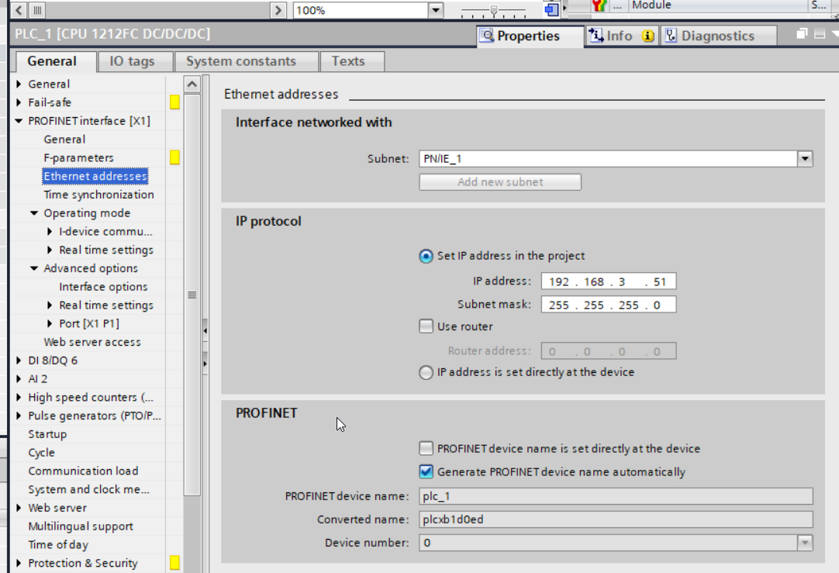Select Web server access in the tree
This screenshot has width=839, height=573.
pos(92,342)
